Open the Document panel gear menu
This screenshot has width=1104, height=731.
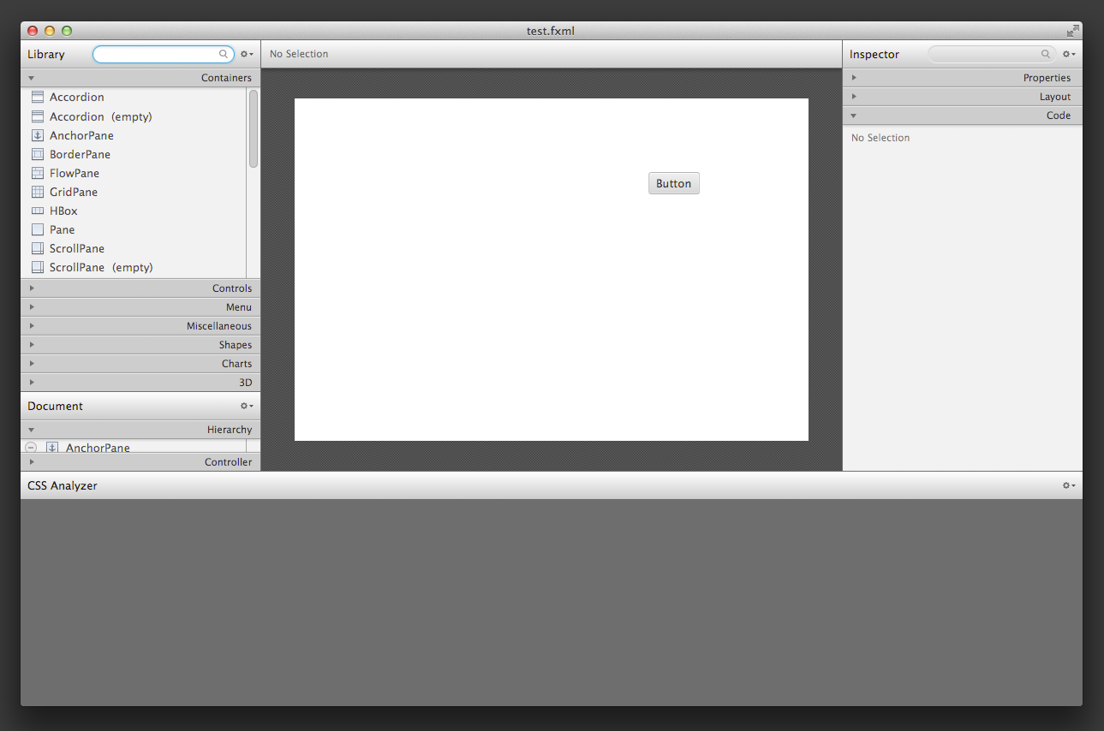pos(247,406)
